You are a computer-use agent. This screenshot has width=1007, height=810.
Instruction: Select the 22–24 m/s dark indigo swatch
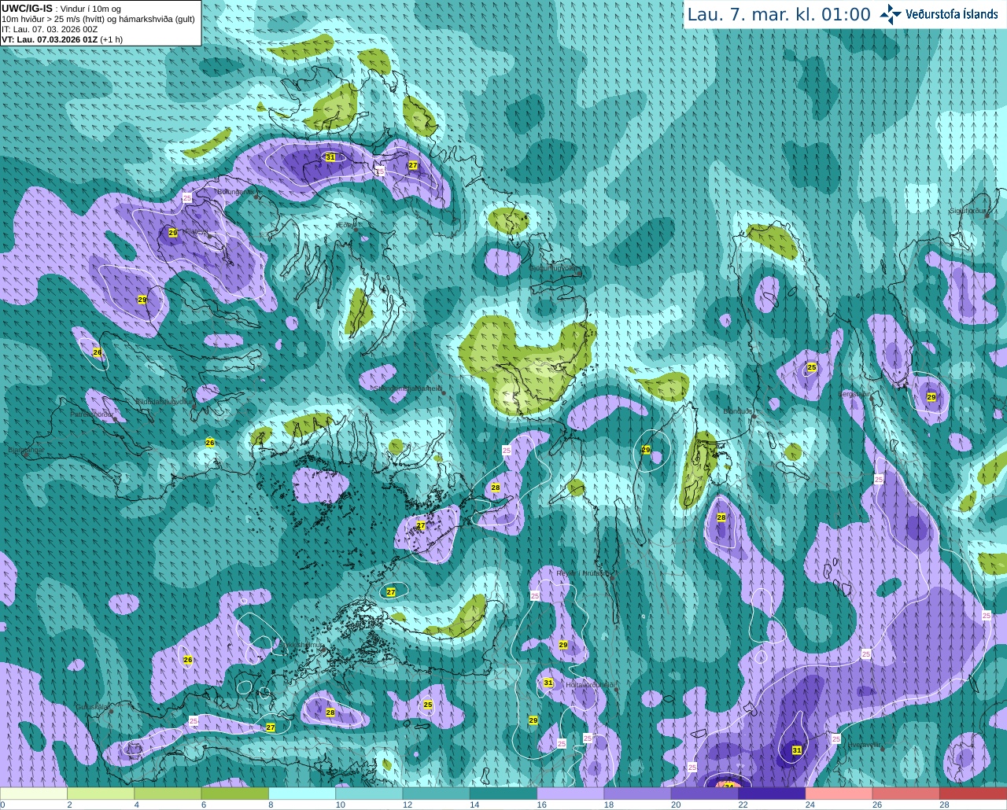point(772,793)
